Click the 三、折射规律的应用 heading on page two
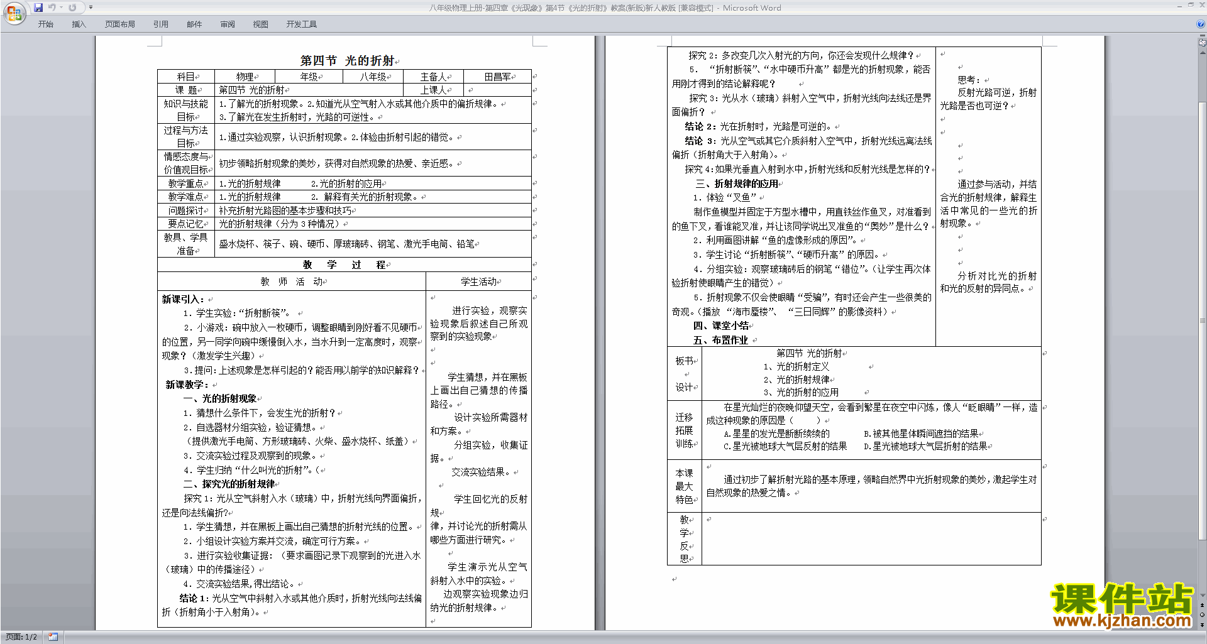Image resolution: width=1207 pixels, height=644 pixels. pyautogui.click(x=737, y=183)
